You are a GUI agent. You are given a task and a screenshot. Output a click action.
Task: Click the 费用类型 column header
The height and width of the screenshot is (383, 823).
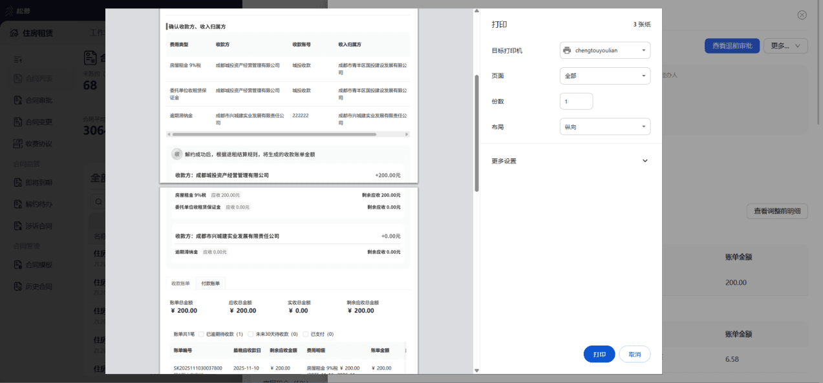coord(179,45)
